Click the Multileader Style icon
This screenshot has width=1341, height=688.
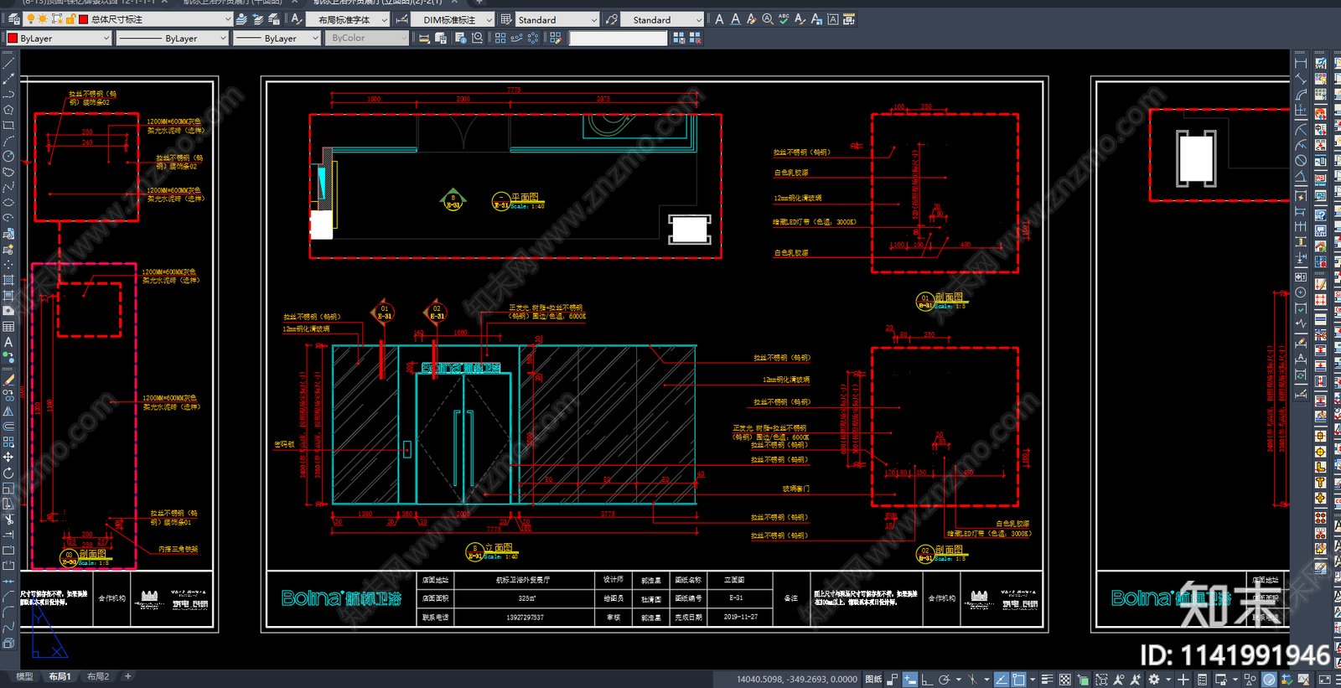click(612, 18)
